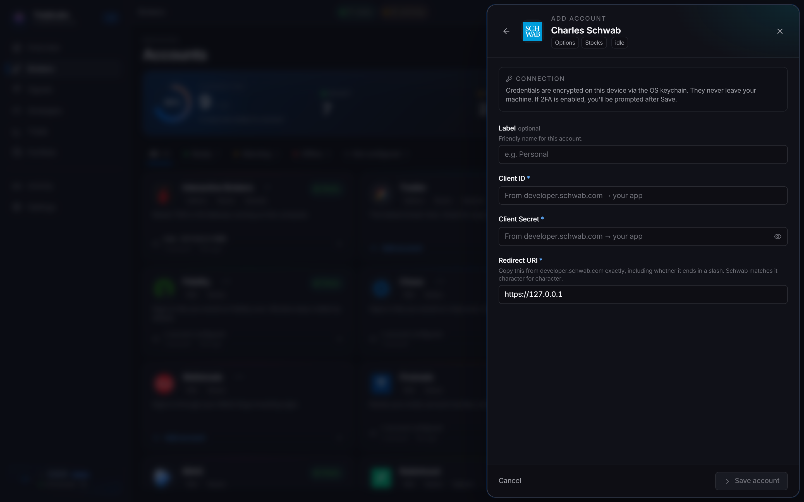The width and height of the screenshot is (804, 502).
Task: Go back using the arrow beside Schwab logo
Action: pos(506,31)
